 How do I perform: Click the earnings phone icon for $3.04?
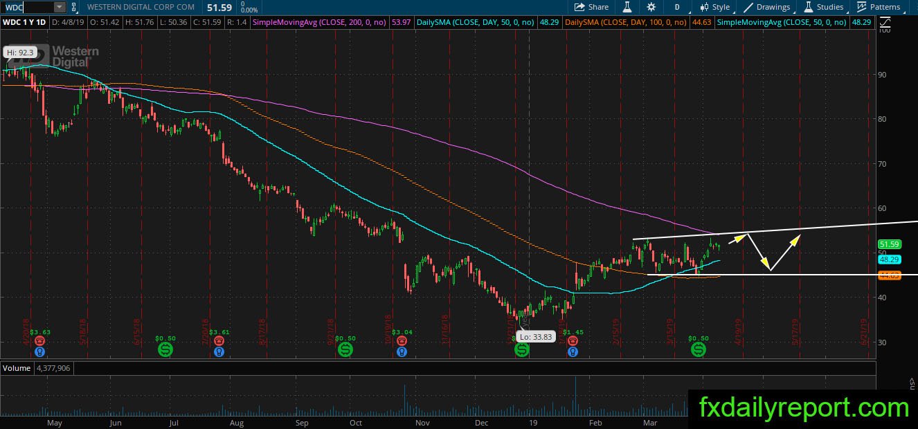pos(401,340)
